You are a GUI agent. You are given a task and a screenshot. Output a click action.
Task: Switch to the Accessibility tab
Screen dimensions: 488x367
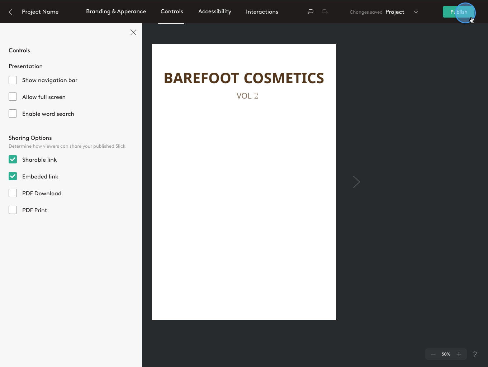pos(215,11)
